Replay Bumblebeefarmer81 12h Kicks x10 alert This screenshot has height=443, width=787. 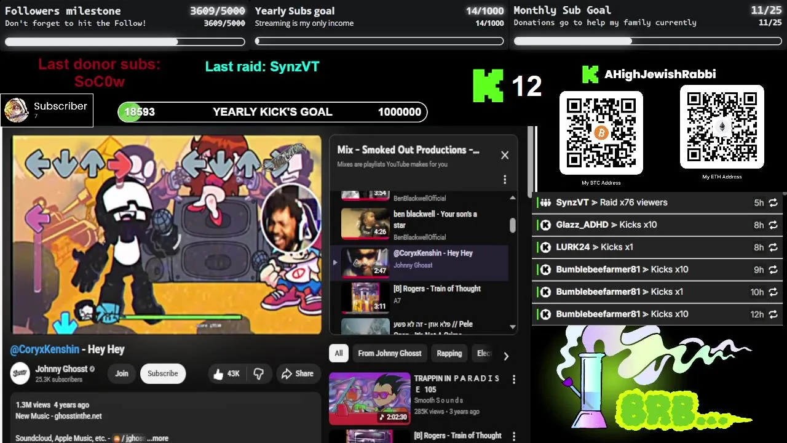click(x=773, y=314)
